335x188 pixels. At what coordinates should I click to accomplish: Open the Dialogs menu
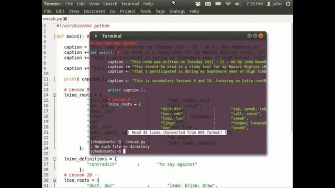click(177, 11)
